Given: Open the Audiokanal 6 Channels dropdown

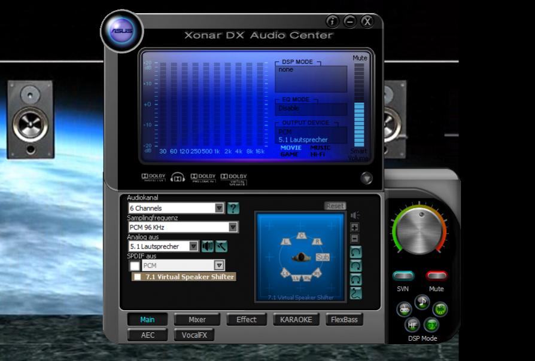Looking at the screenshot, I should click(x=176, y=208).
